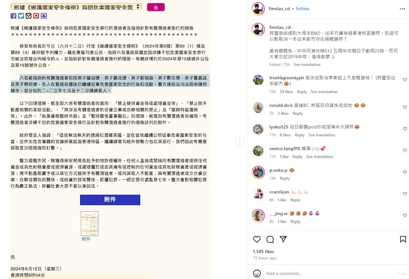
Task: Share post via paper plane icon
Action: [x=283, y=239]
